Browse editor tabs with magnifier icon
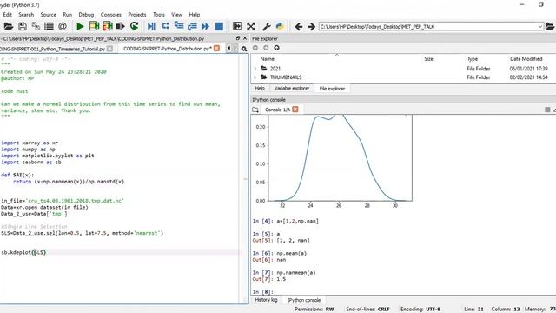The image size is (556, 313). 244,49
